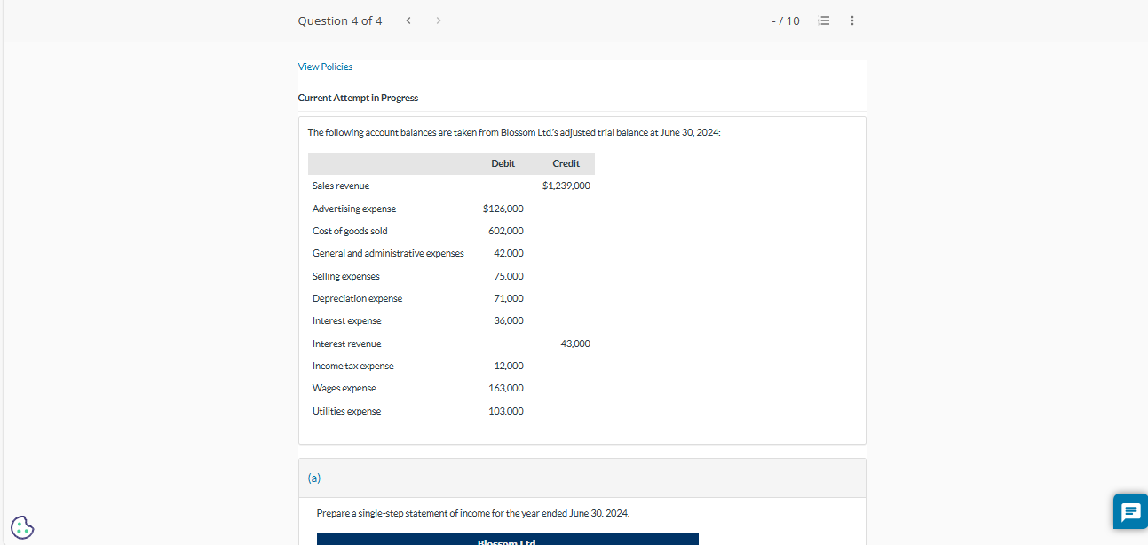Screen dimensions: 1148x545
Task: Click the 'Current Attempt in Progress' heading
Action: pyautogui.click(x=358, y=98)
